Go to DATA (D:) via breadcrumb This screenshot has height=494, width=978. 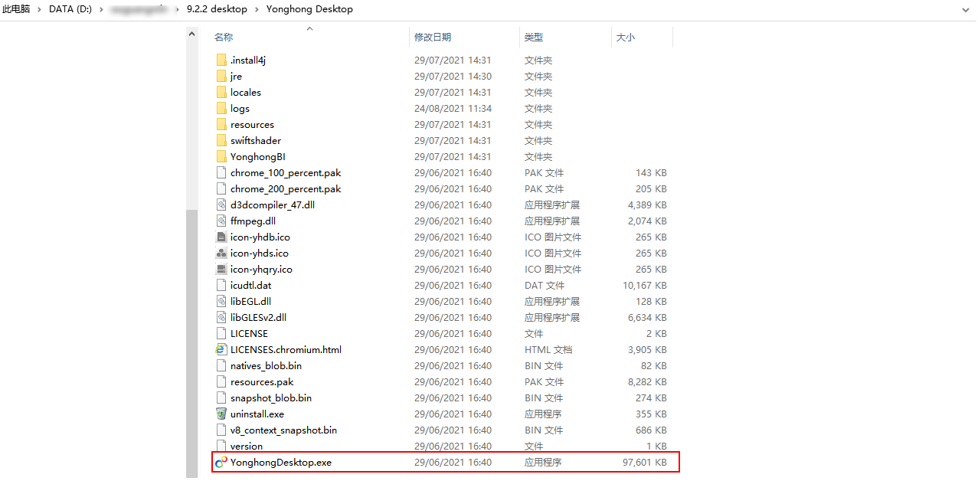(69, 8)
